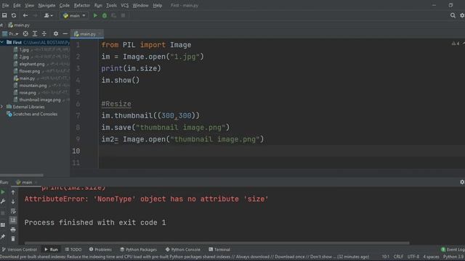Screen dimensions: 465x261
Task: Click Down the stack trace arrow
Action: click(13, 202)
